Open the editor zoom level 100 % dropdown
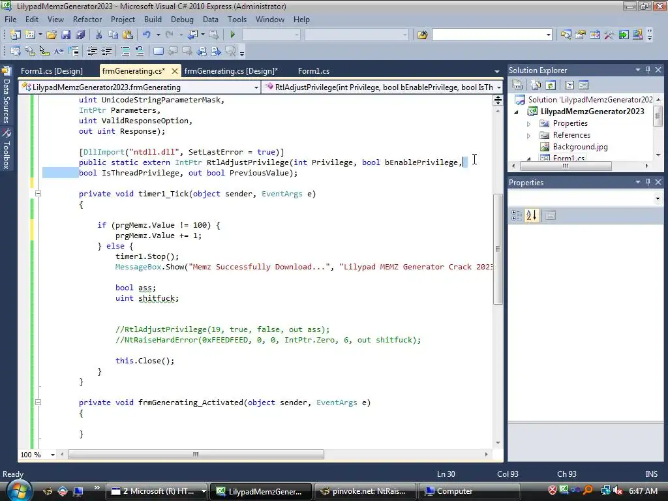The height and width of the screenshot is (501, 668). click(x=53, y=455)
